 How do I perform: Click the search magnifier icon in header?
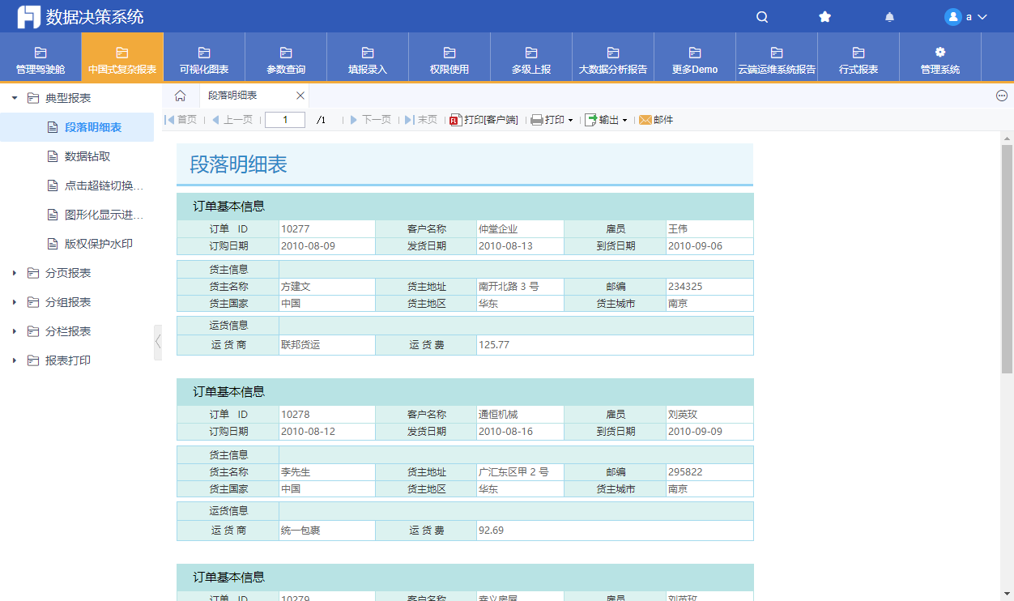coord(762,17)
